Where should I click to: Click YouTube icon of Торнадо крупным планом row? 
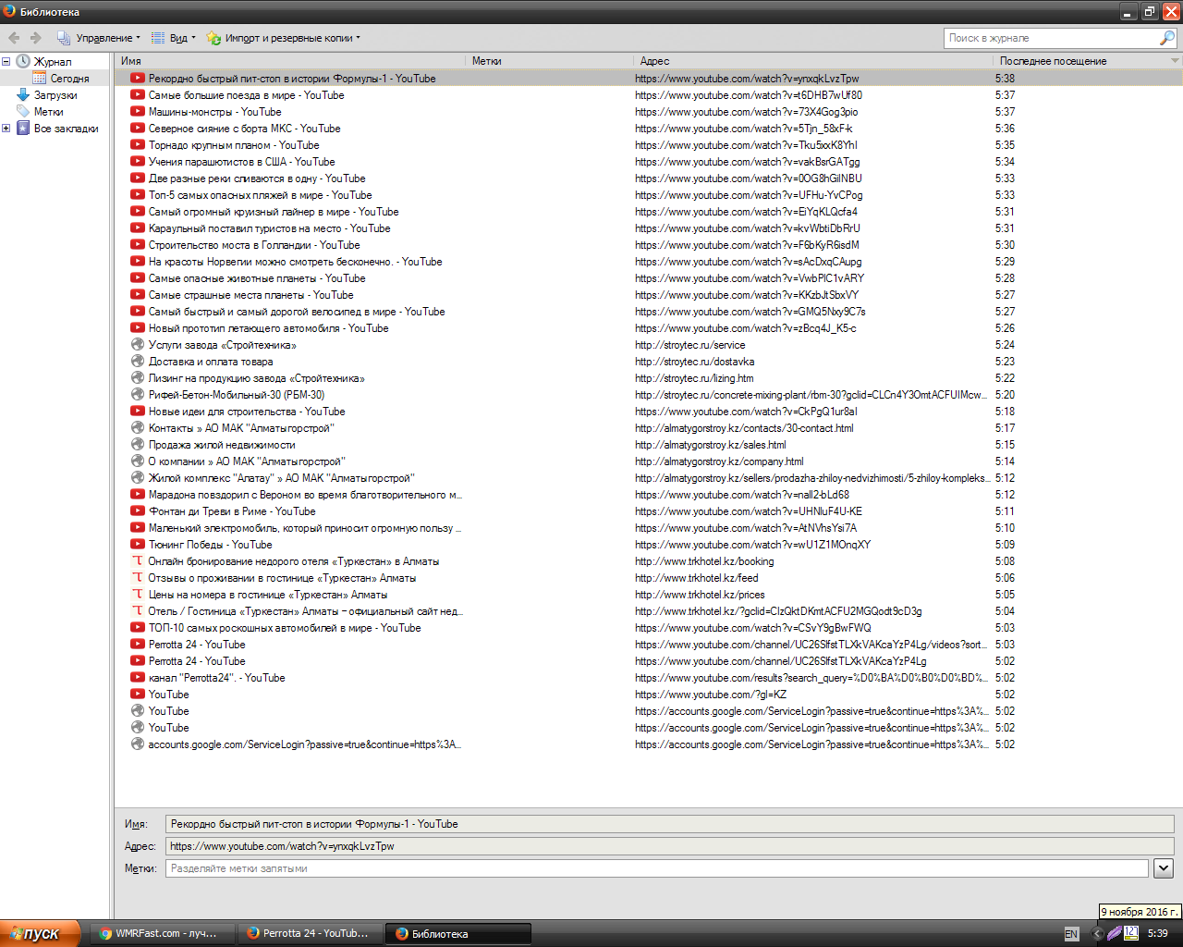pos(138,145)
